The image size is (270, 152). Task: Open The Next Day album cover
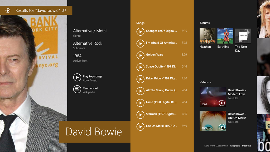(x=243, y=36)
